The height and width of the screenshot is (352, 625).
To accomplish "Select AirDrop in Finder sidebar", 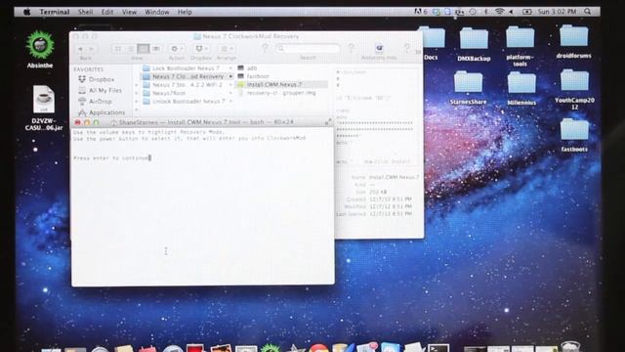I will pyautogui.click(x=95, y=102).
